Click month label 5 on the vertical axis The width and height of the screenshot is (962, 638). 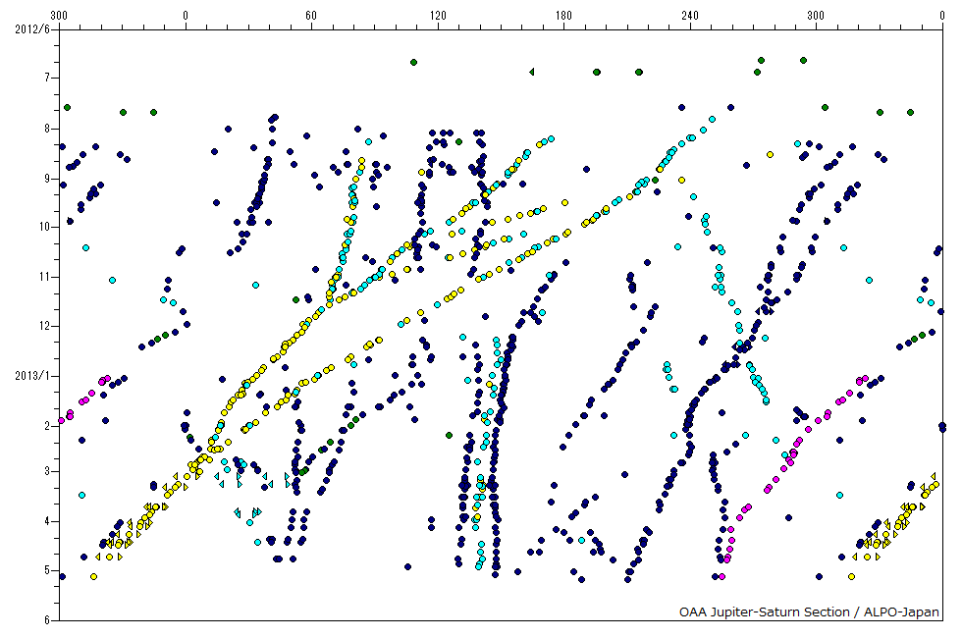[47, 570]
